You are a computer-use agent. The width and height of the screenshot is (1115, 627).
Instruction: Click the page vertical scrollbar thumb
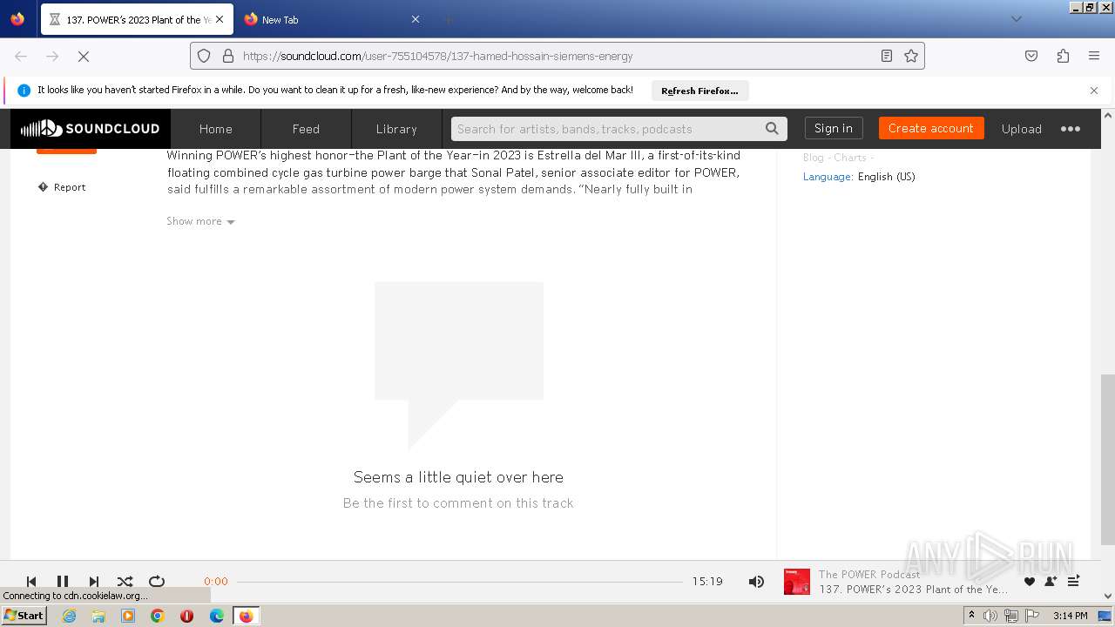tap(1108, 459)
